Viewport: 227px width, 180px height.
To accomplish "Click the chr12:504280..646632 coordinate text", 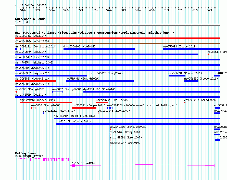I will pyautogui.click(x=31, y=5).
